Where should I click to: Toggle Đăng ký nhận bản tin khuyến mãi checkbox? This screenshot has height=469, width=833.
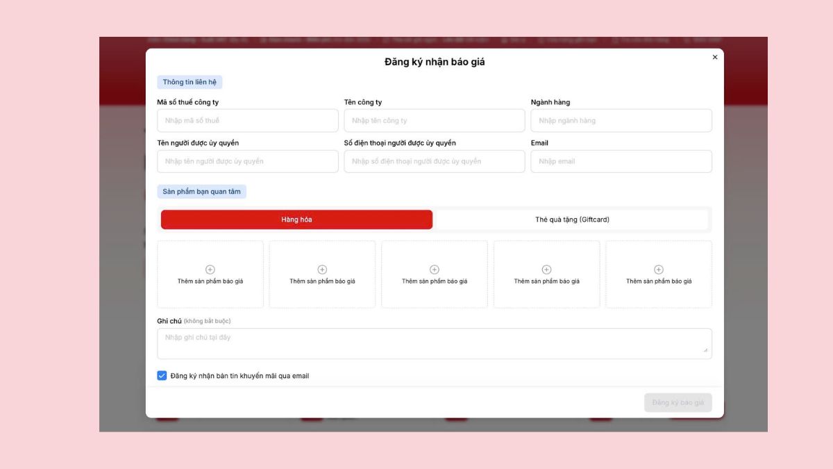[162, 376]
